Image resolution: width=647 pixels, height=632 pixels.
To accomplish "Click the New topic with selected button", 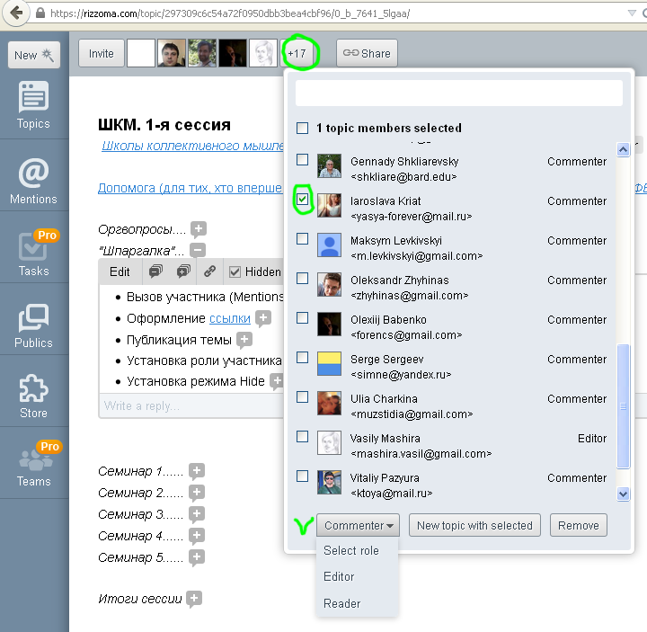I will tap(474, 526).
